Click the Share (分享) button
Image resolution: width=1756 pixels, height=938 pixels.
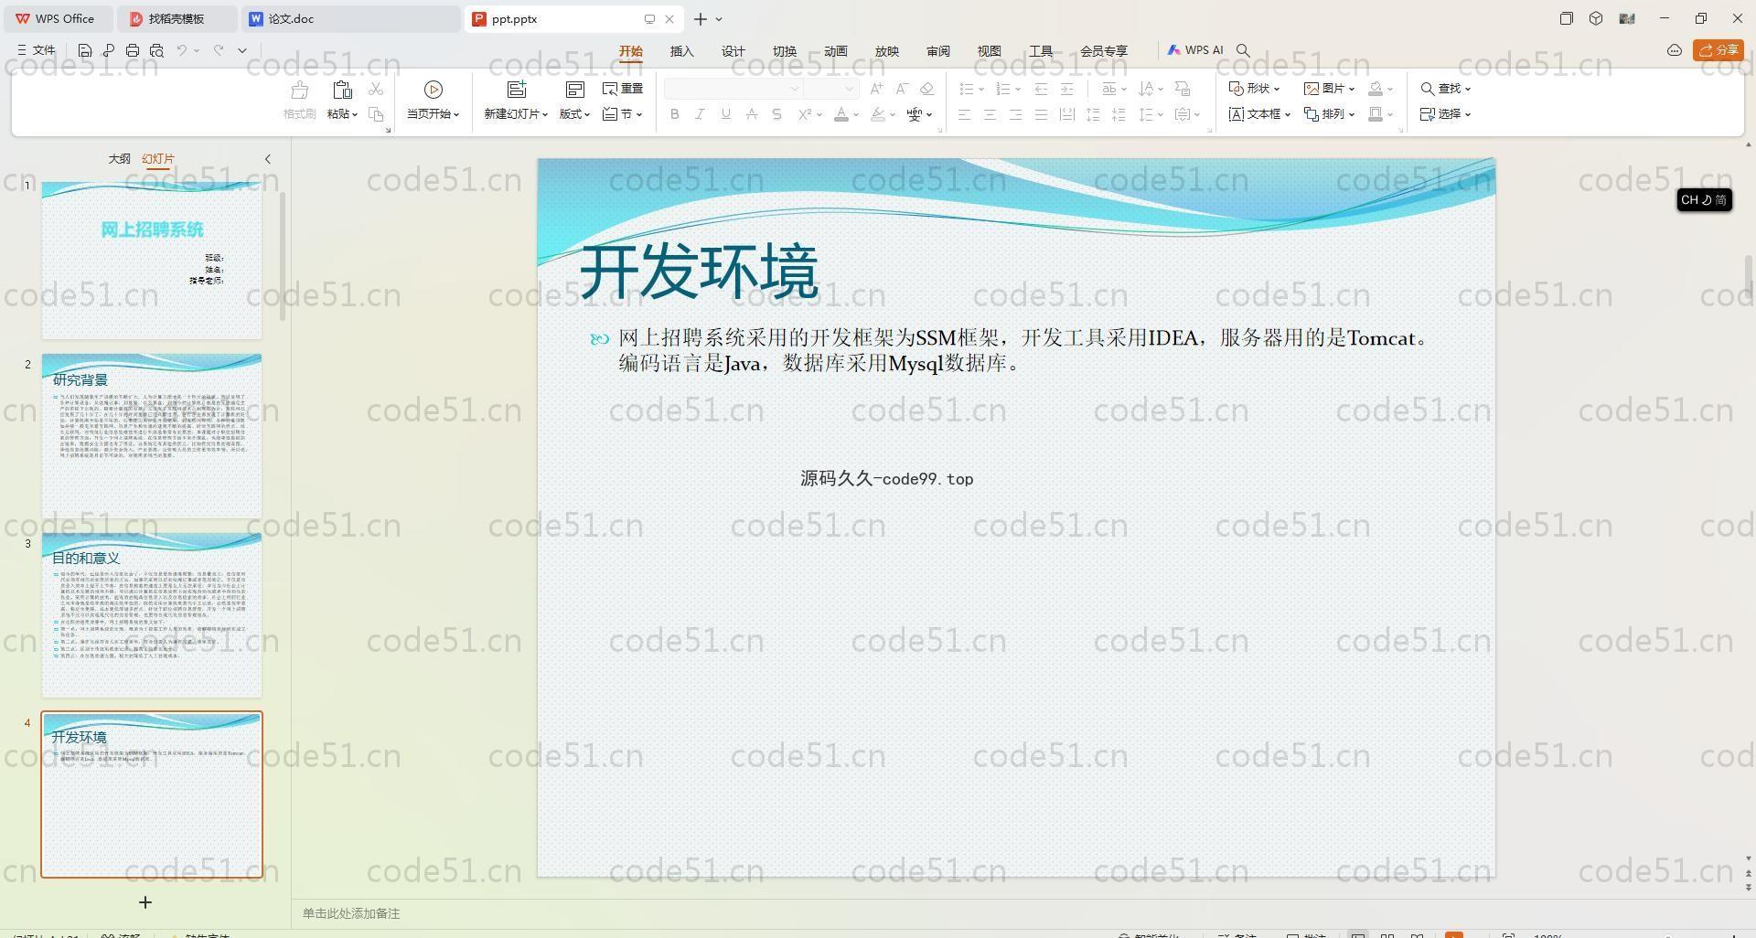(1719, 50)
